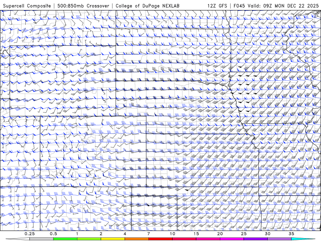Click the colorbar label 20
This screenshot has height=241, width=321.
(220, 234)
